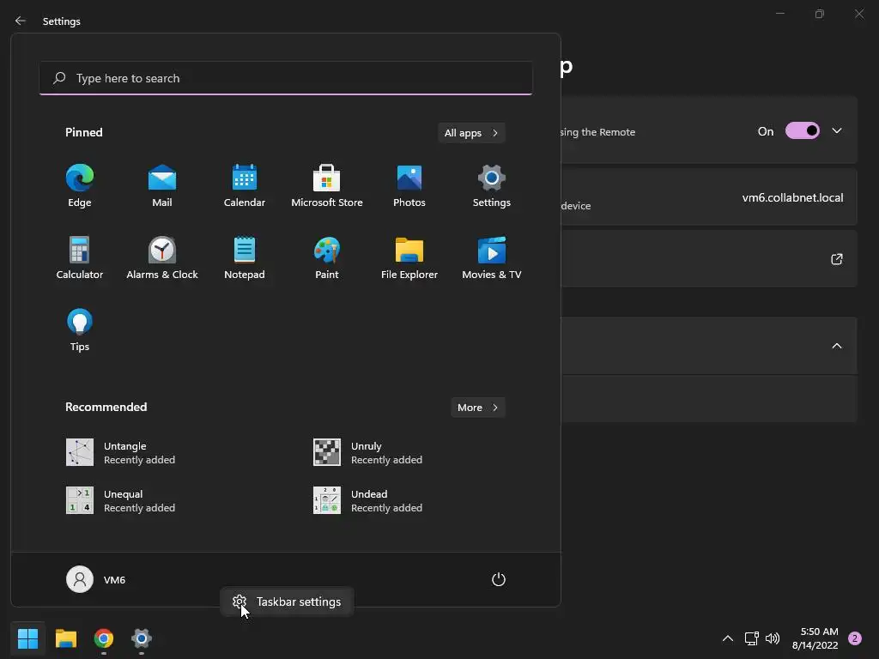Open File Explorer from the taskbar
This screenshot has height=659, width=879.
pyautogui.click(x=65, y=638)
